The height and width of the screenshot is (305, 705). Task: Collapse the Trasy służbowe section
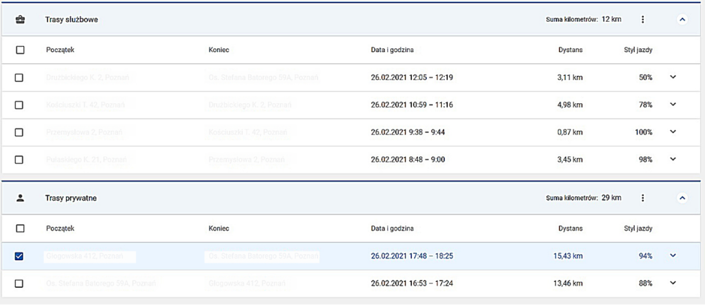[683, 20]
